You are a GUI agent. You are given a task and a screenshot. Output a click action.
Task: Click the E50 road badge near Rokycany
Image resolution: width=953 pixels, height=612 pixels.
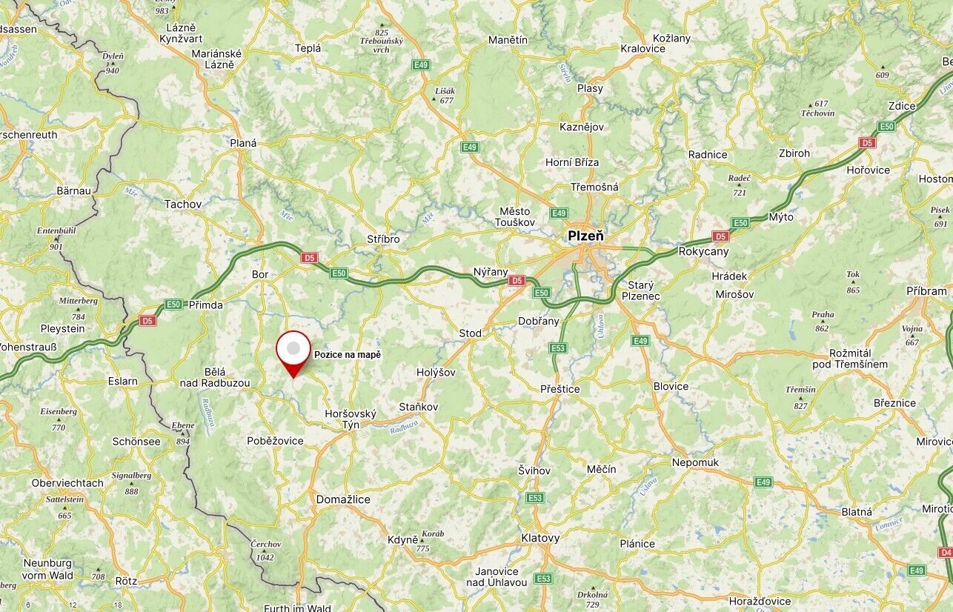740,222
